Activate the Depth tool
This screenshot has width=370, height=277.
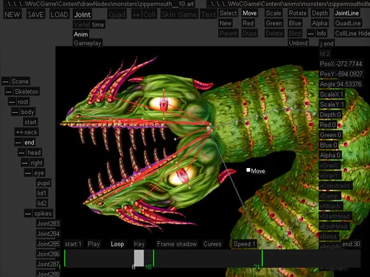click(320, 13)
